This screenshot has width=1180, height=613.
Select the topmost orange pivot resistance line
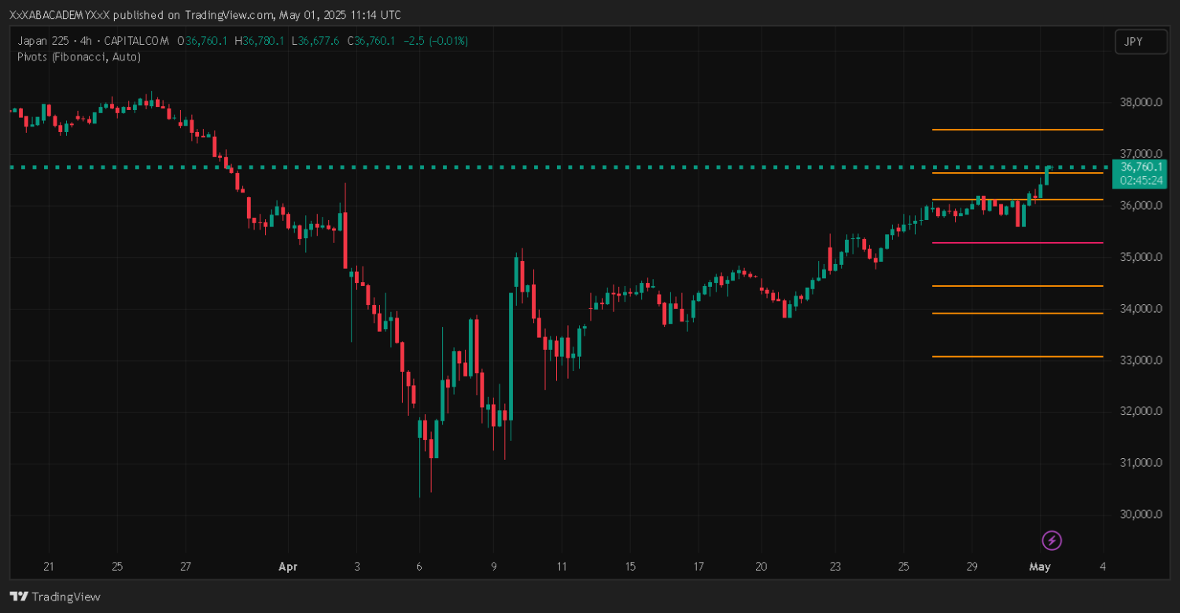[x=1016, y=130]
